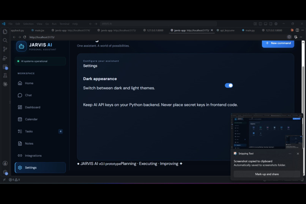
Task: Click the 'JARVIS AI v0.1 prototype' footer text
Action: 101,164
